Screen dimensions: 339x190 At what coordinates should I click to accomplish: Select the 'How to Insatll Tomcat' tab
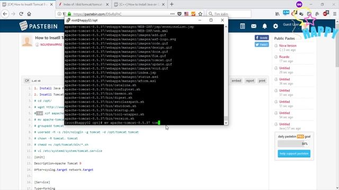click(28, 4)
